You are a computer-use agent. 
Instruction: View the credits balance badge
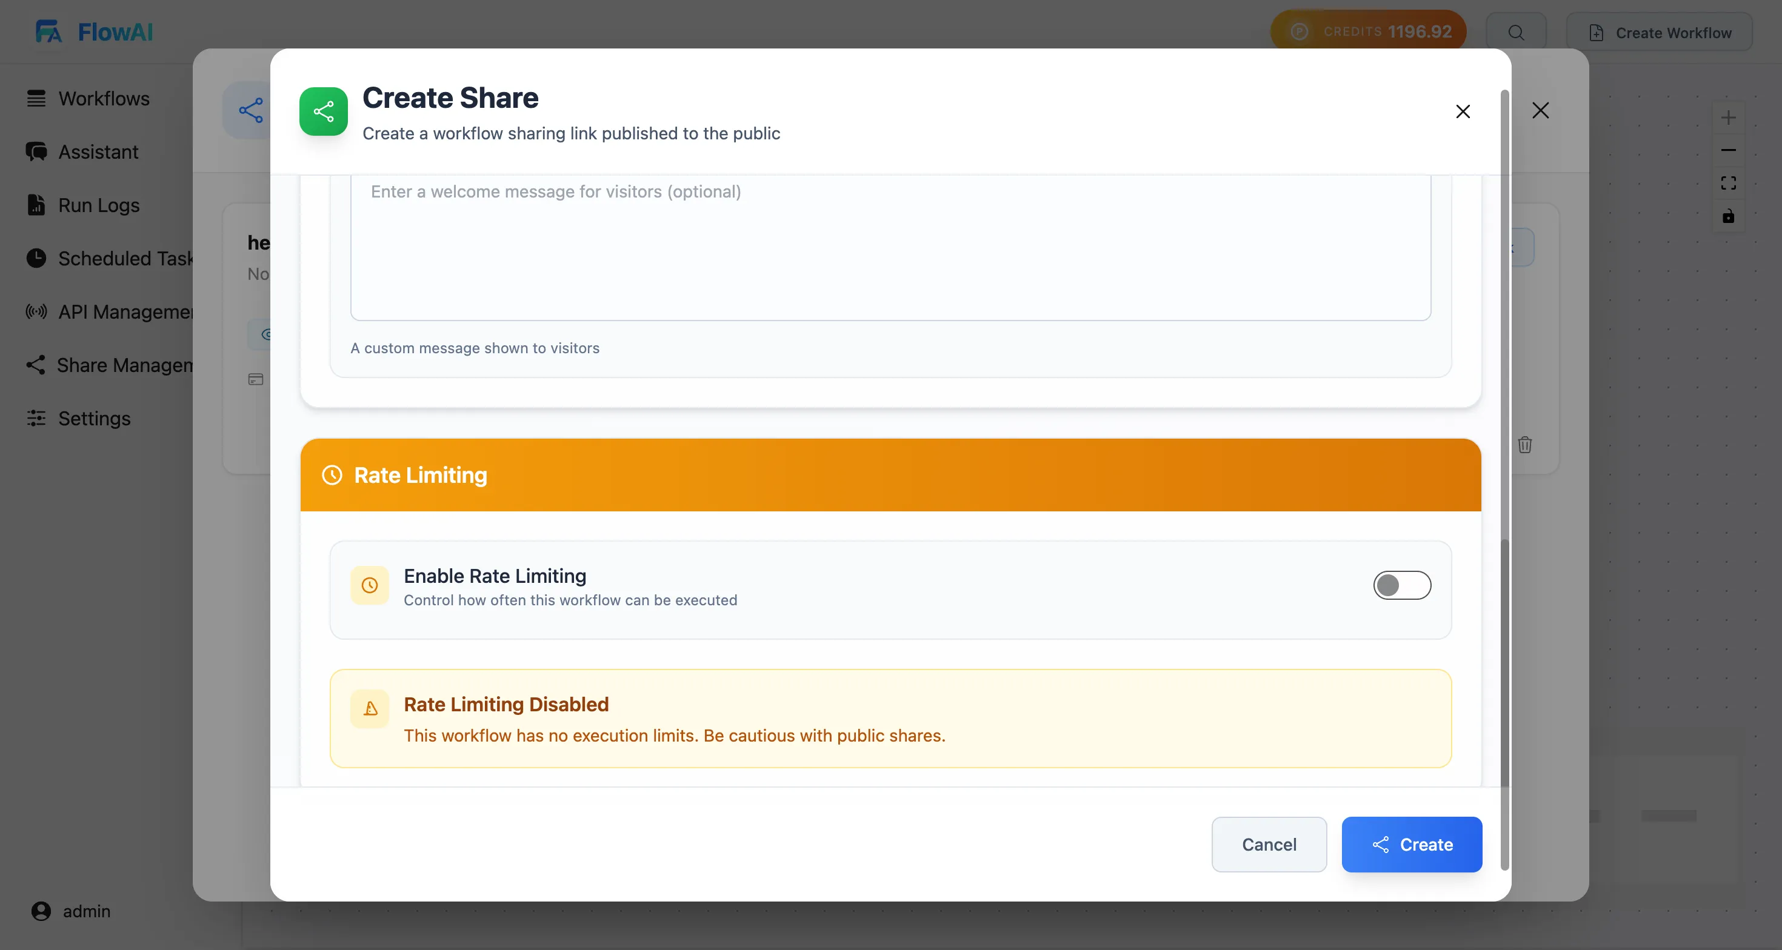coord(1367,30)
